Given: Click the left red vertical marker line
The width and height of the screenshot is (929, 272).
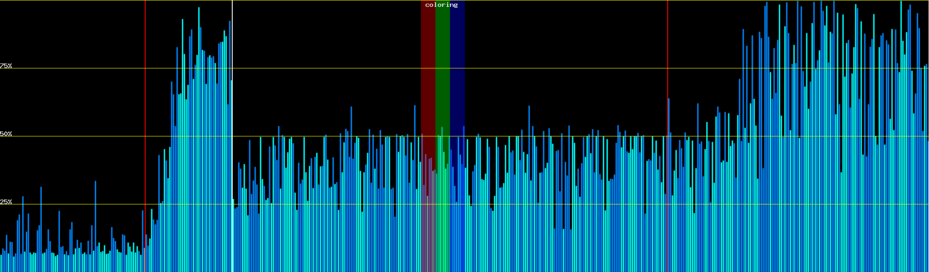Looking at the screenshot, I should click(x=145, y=91).
